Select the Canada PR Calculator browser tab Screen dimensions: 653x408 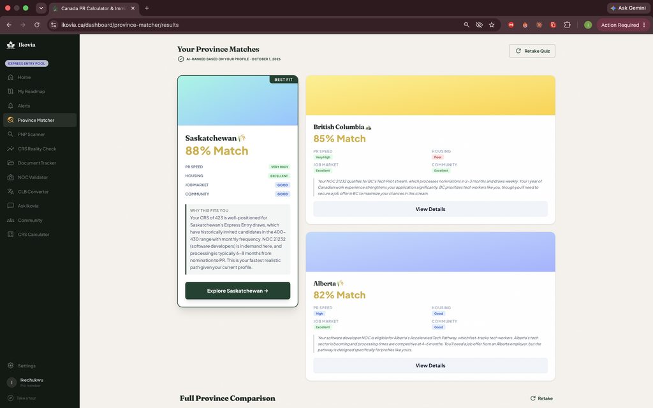(x=94, y=8)
